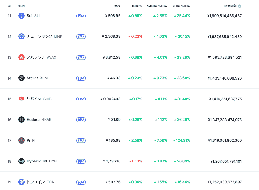
Task: Click the Chainlink hexagon logo icon
Action: coord(21,37)
